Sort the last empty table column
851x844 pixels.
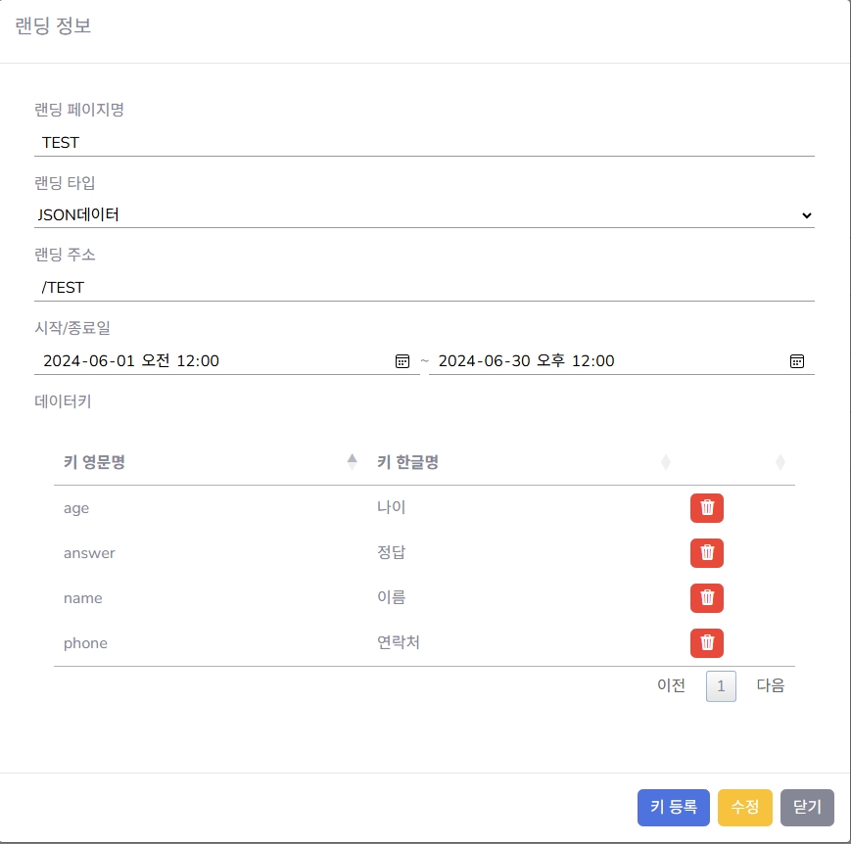(x=780, y=462)
